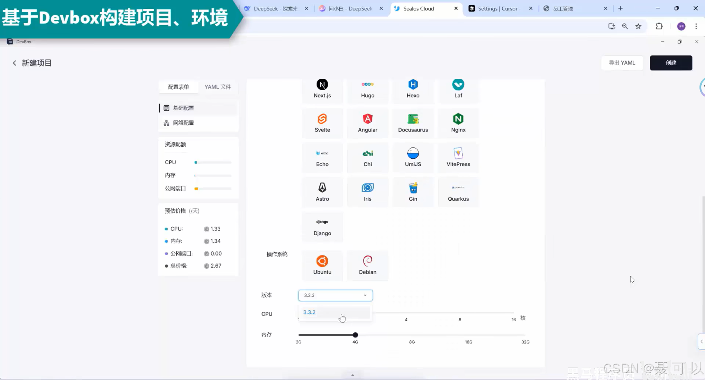The width and height of the screenshot is (705, 380).
Task: Select the Iris framework icon
Action: pyautogui.click(x=368, y=187)
